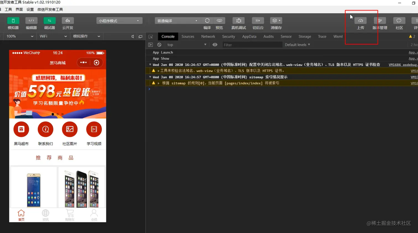Activate the inspect element picker icon
Image resolution: width=418 pixels, height=233 pixels.
[151, 37]
